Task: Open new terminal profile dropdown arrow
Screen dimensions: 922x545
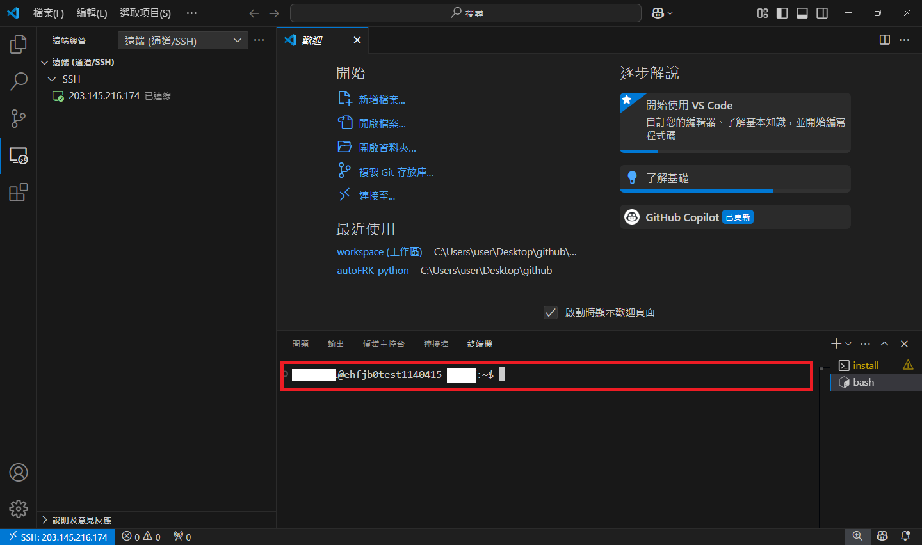Action: (848, 344)
